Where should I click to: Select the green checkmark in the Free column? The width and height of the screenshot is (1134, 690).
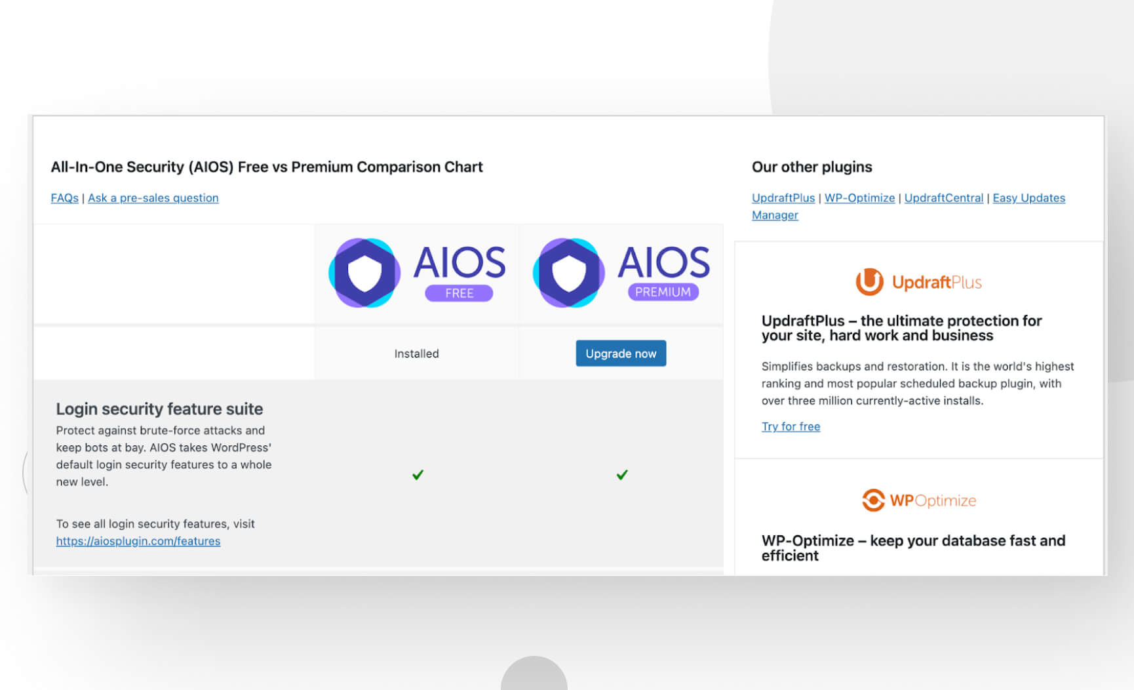point(417,474)
